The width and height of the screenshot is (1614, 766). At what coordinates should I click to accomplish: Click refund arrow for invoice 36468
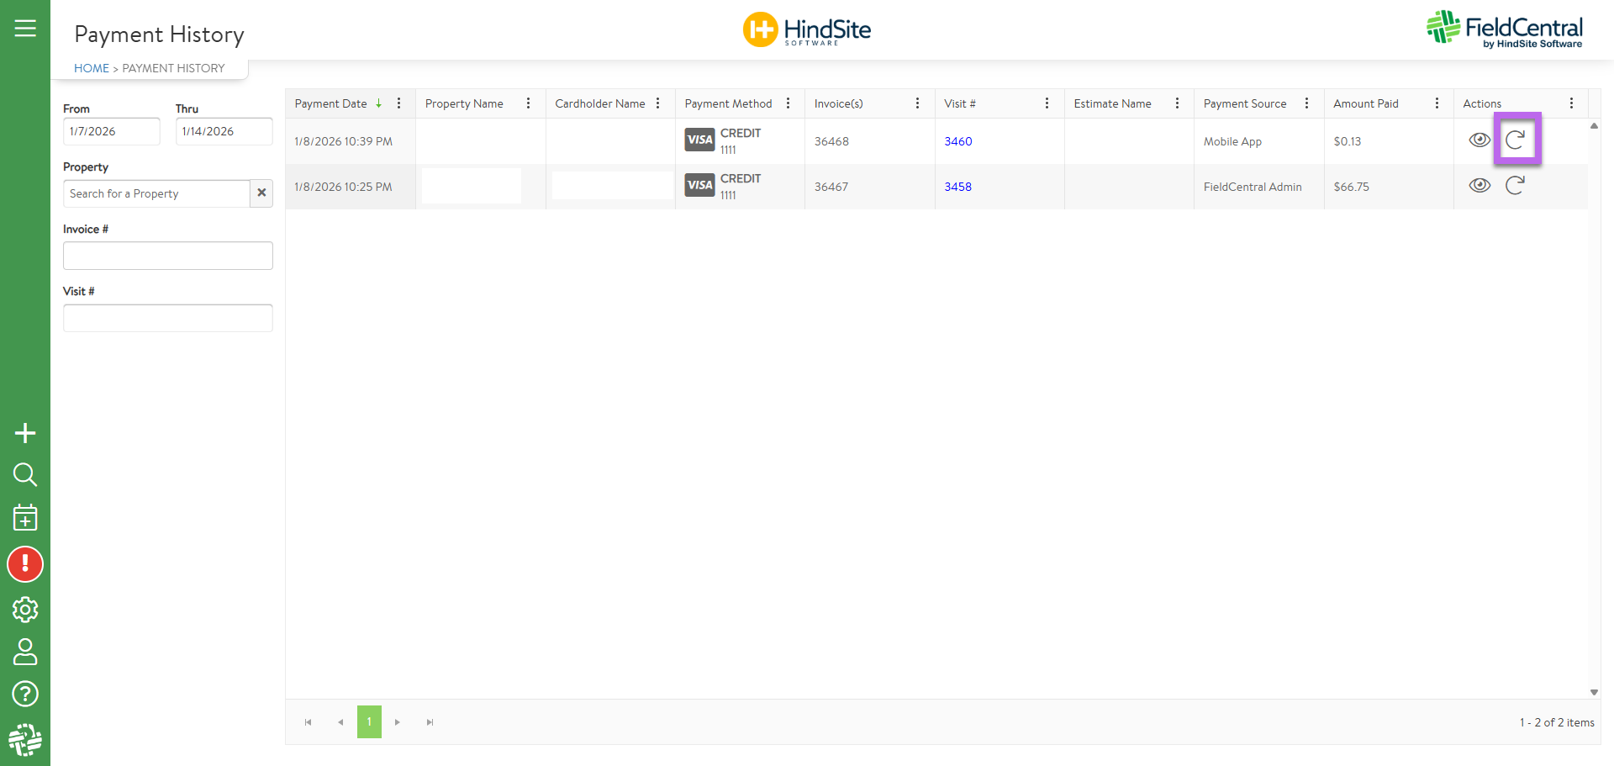pyautogui.click(x=1515, y=140)
